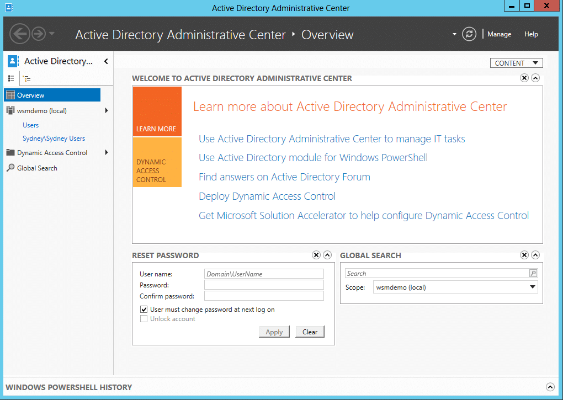This screenshot has height=400, width=563.
Task: Open Find answers on Active Directory Forum
Action: coord(284,177)
